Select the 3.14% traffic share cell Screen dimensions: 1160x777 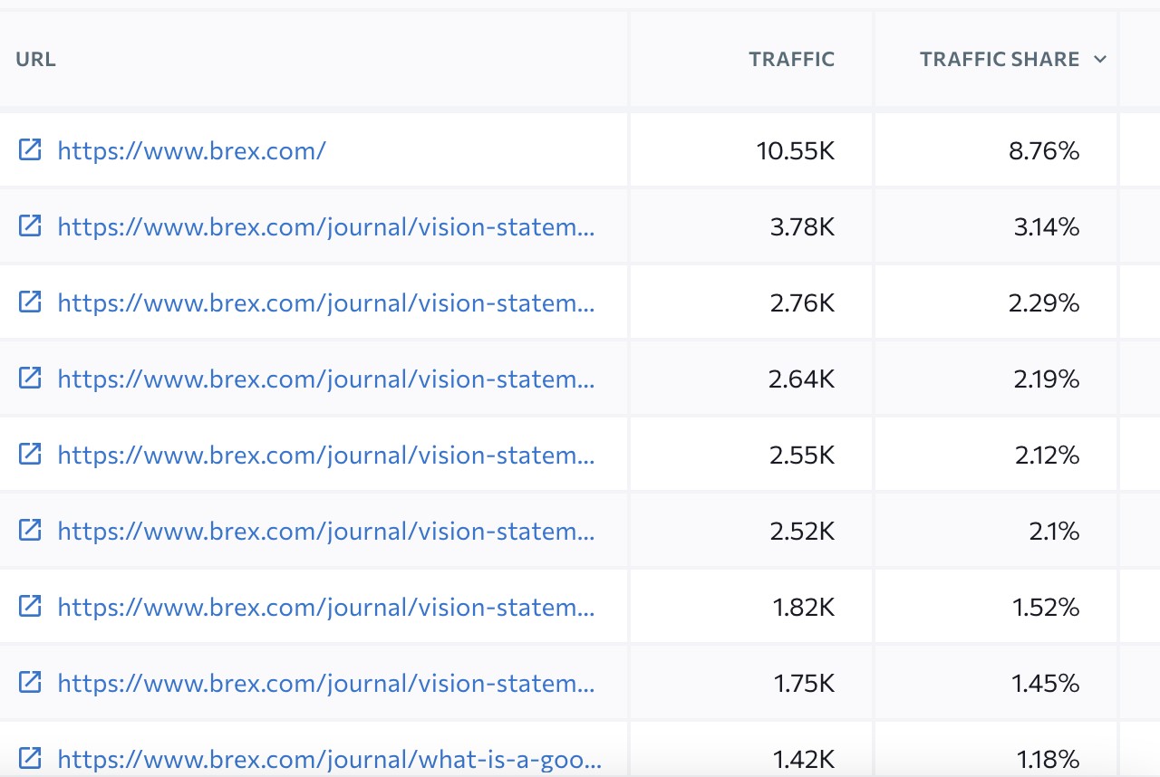[1047, 226]
